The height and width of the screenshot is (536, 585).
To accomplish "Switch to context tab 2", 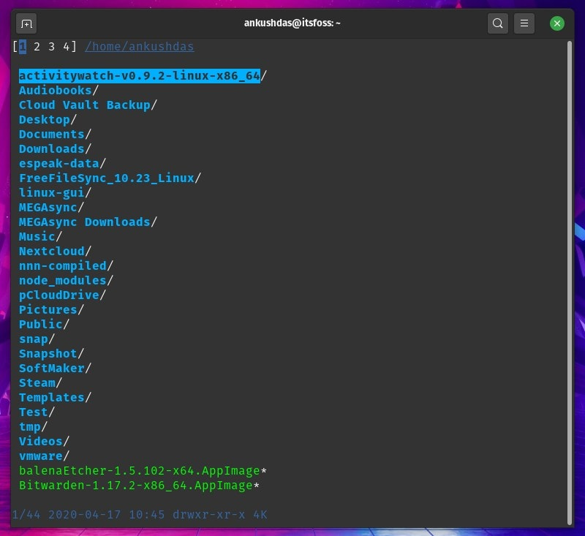I will pyautogui.click(x=37, y=47).
